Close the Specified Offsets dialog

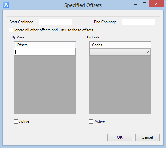156,4
